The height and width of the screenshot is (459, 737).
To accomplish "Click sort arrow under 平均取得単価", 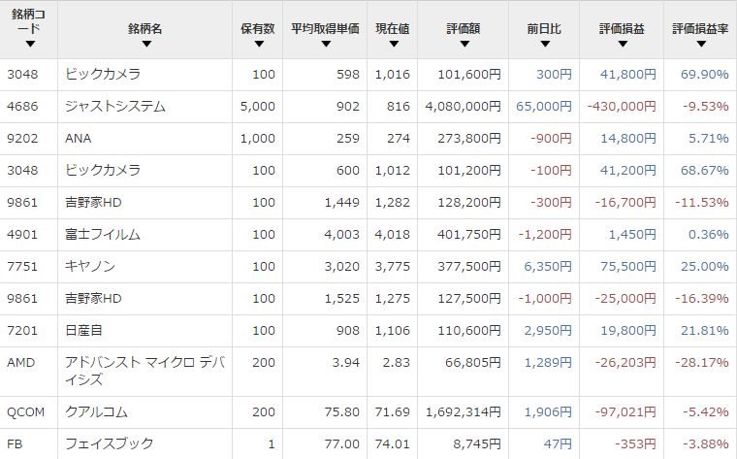I will coord(325,44).
